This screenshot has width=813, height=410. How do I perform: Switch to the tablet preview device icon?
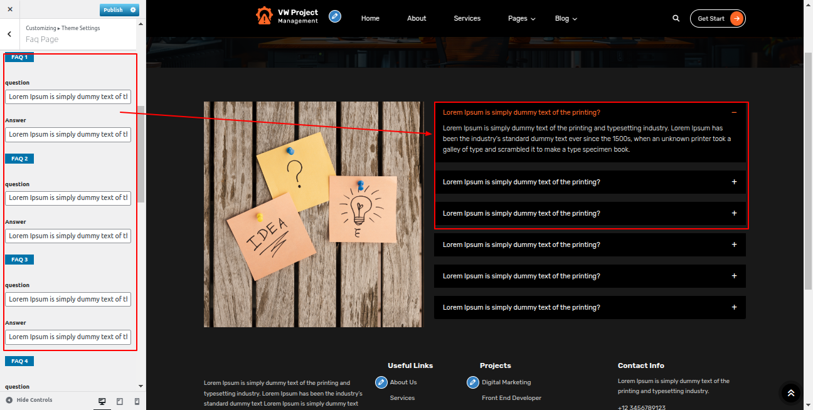[120, 401]
